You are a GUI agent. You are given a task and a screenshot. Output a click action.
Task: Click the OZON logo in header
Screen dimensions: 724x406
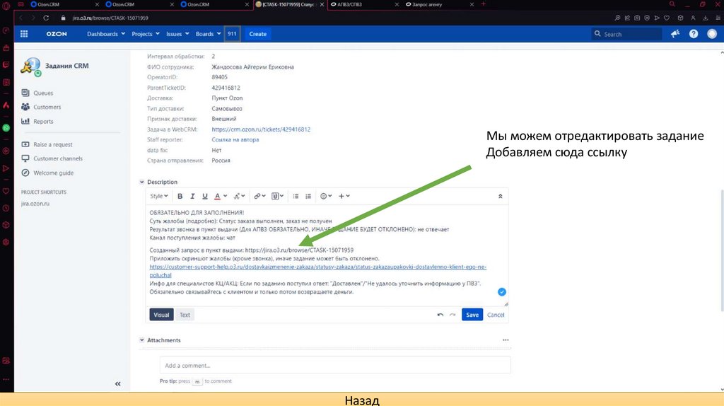(x=57, y=34)
